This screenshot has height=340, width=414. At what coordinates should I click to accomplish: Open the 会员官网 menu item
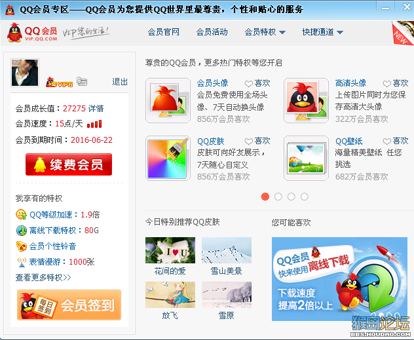click(x=163, y=32)
